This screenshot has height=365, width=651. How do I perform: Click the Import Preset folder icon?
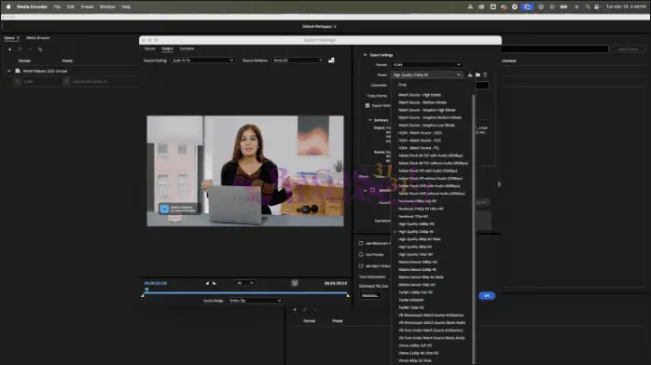tap(478, 75)
